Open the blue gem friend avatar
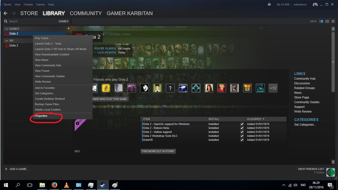The width and height of the screenshot is (338, 190). 183,88
